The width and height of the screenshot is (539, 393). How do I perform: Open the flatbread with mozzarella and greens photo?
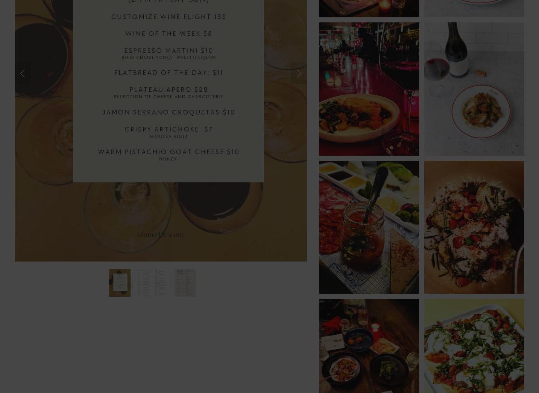point(474,346)
